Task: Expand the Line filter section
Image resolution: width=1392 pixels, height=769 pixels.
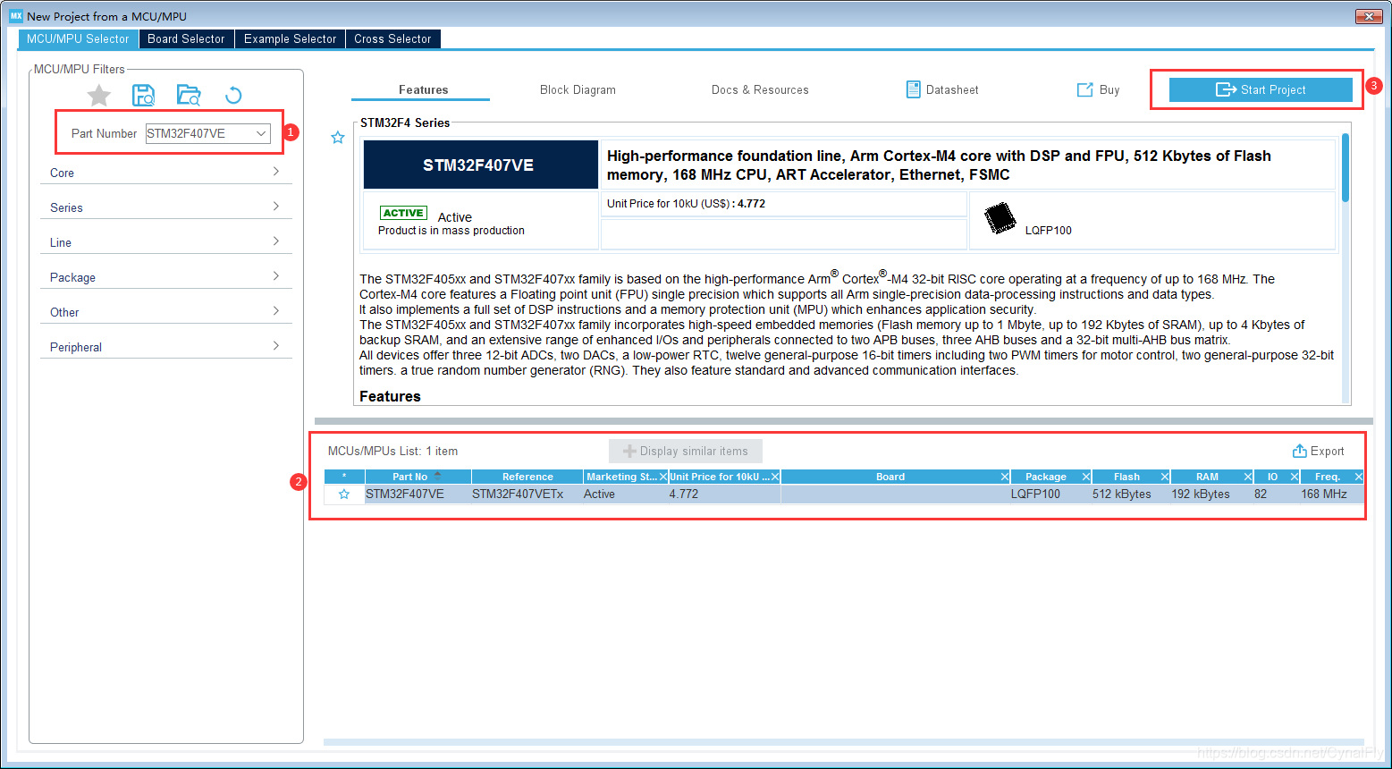Action: [x=165, y=241]
